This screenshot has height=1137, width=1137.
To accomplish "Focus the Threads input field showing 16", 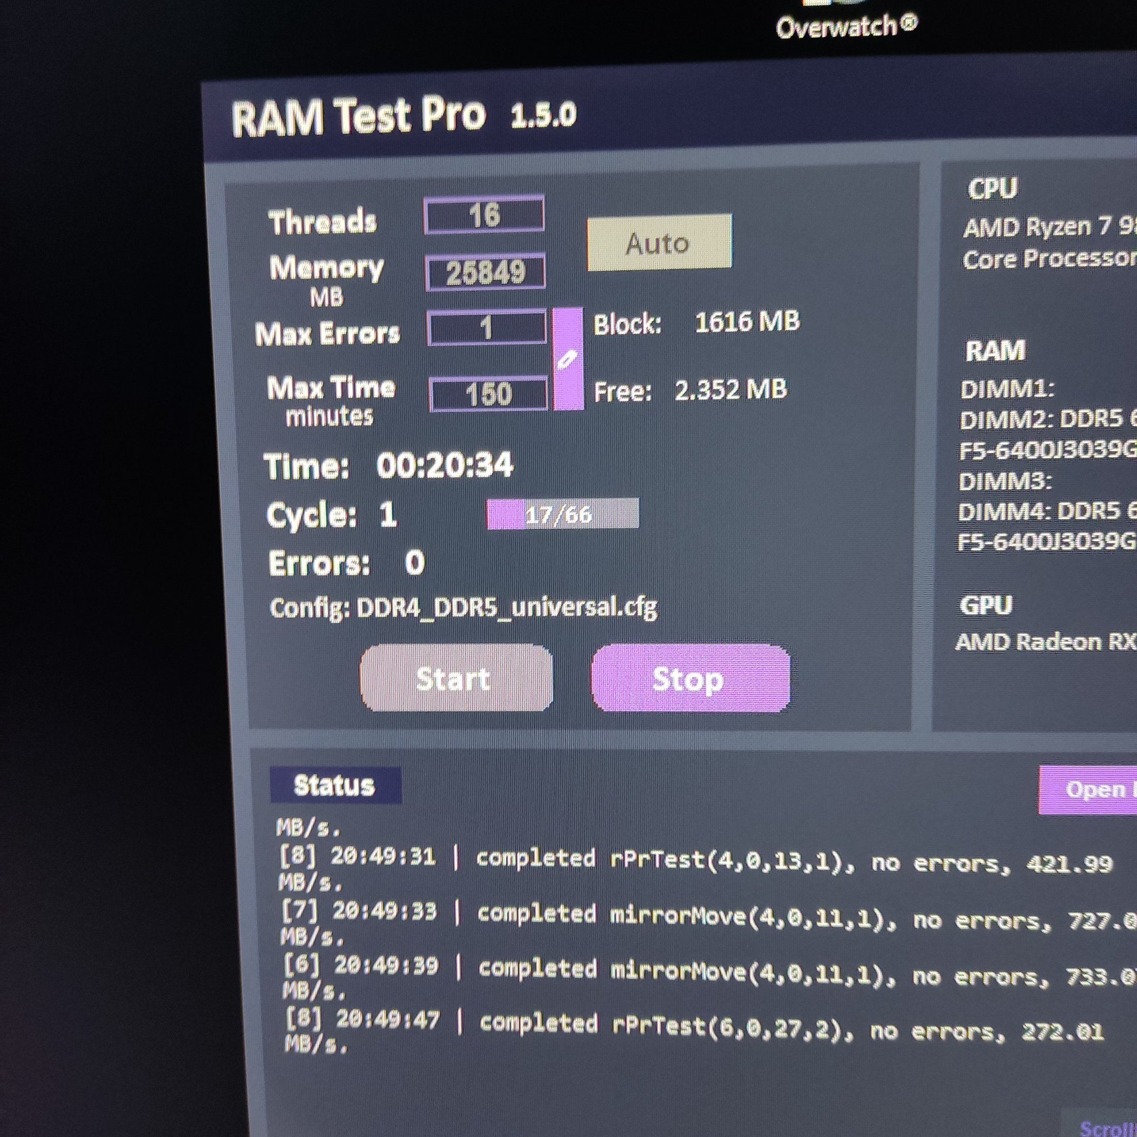I will (x=484, y=215).
